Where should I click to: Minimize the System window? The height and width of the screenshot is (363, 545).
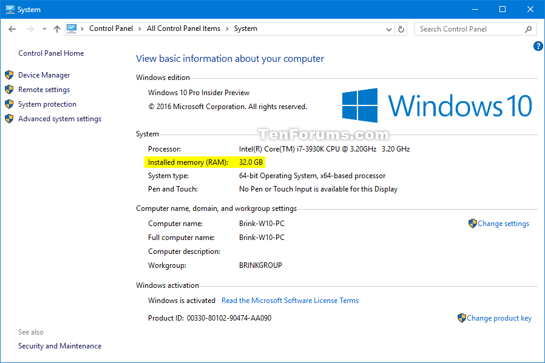pyautogui.click(x=475, y=9)
